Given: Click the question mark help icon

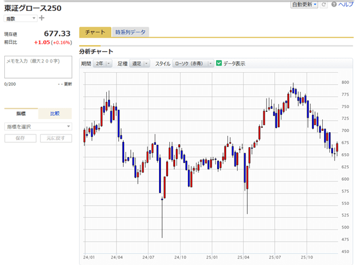Looking at the screenshot, I should pos(333,4).
